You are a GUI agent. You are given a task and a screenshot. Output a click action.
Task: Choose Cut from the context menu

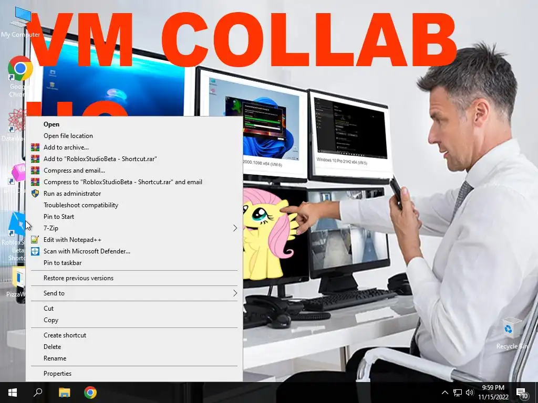(x=134, y=309)
